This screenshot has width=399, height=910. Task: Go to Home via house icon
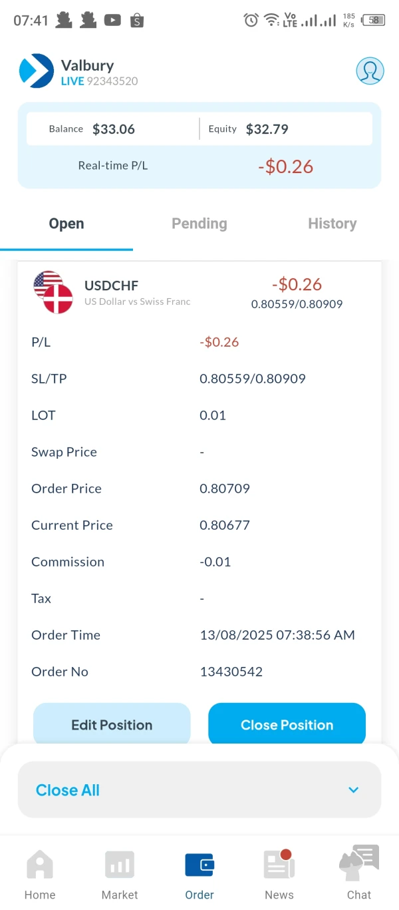40,865
